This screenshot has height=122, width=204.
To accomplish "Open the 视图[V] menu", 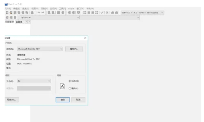I will pyautogui.click(x=35, y=9).
